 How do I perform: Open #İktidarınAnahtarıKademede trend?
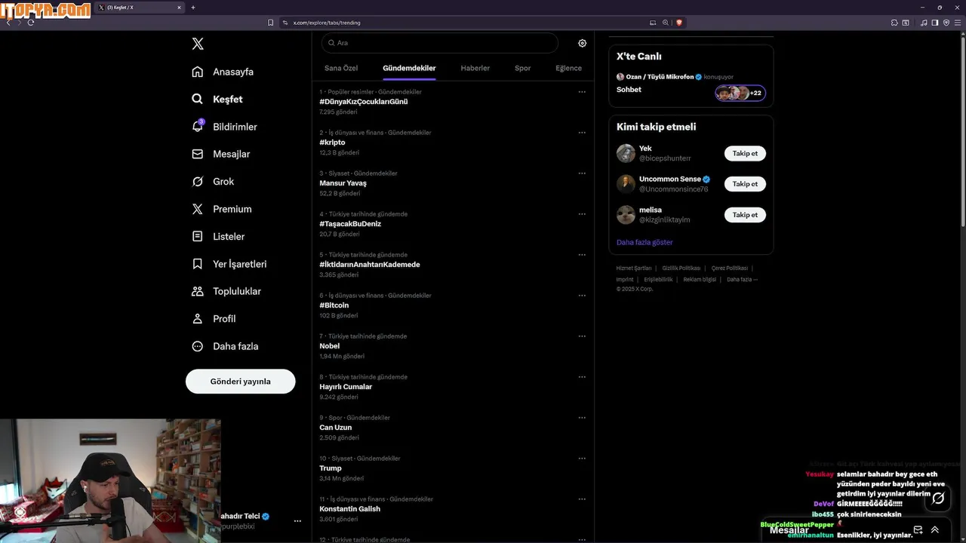tap(370, 265)
